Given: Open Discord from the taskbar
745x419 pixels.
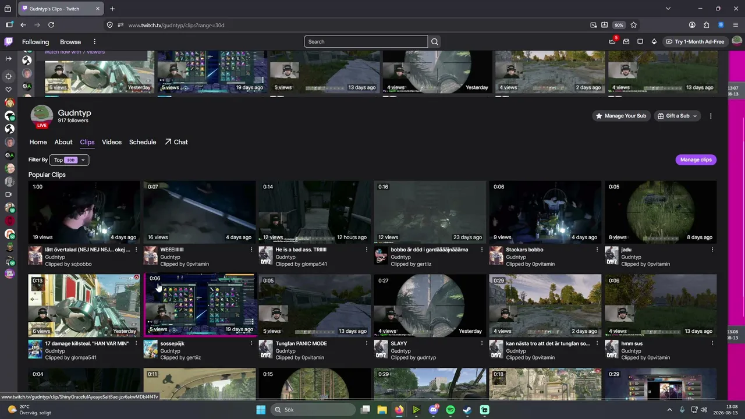Looking at the screenshot, I should 434,410.
